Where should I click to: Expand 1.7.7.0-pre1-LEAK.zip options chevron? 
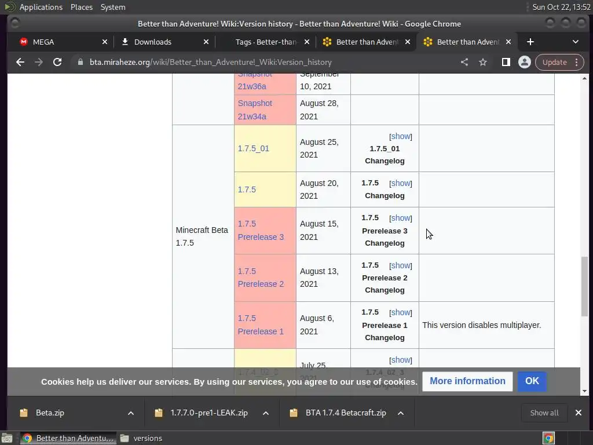[266, 413]
